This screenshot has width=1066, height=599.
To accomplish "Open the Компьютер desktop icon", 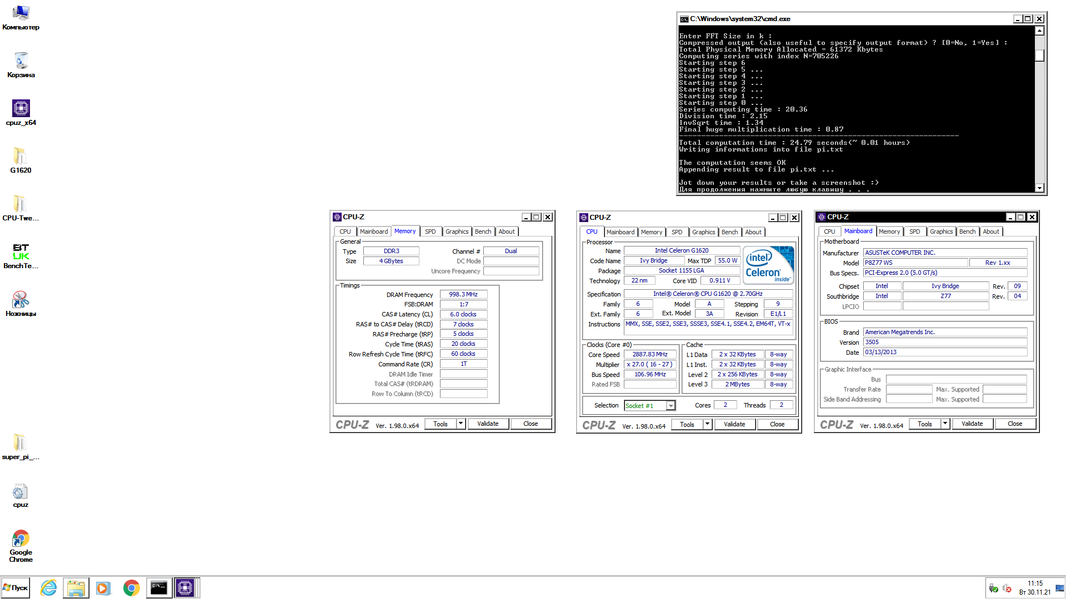I will point(21,18).
